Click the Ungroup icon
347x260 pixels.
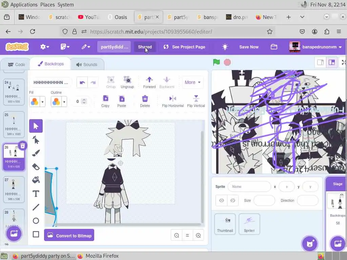coord(127,82)
